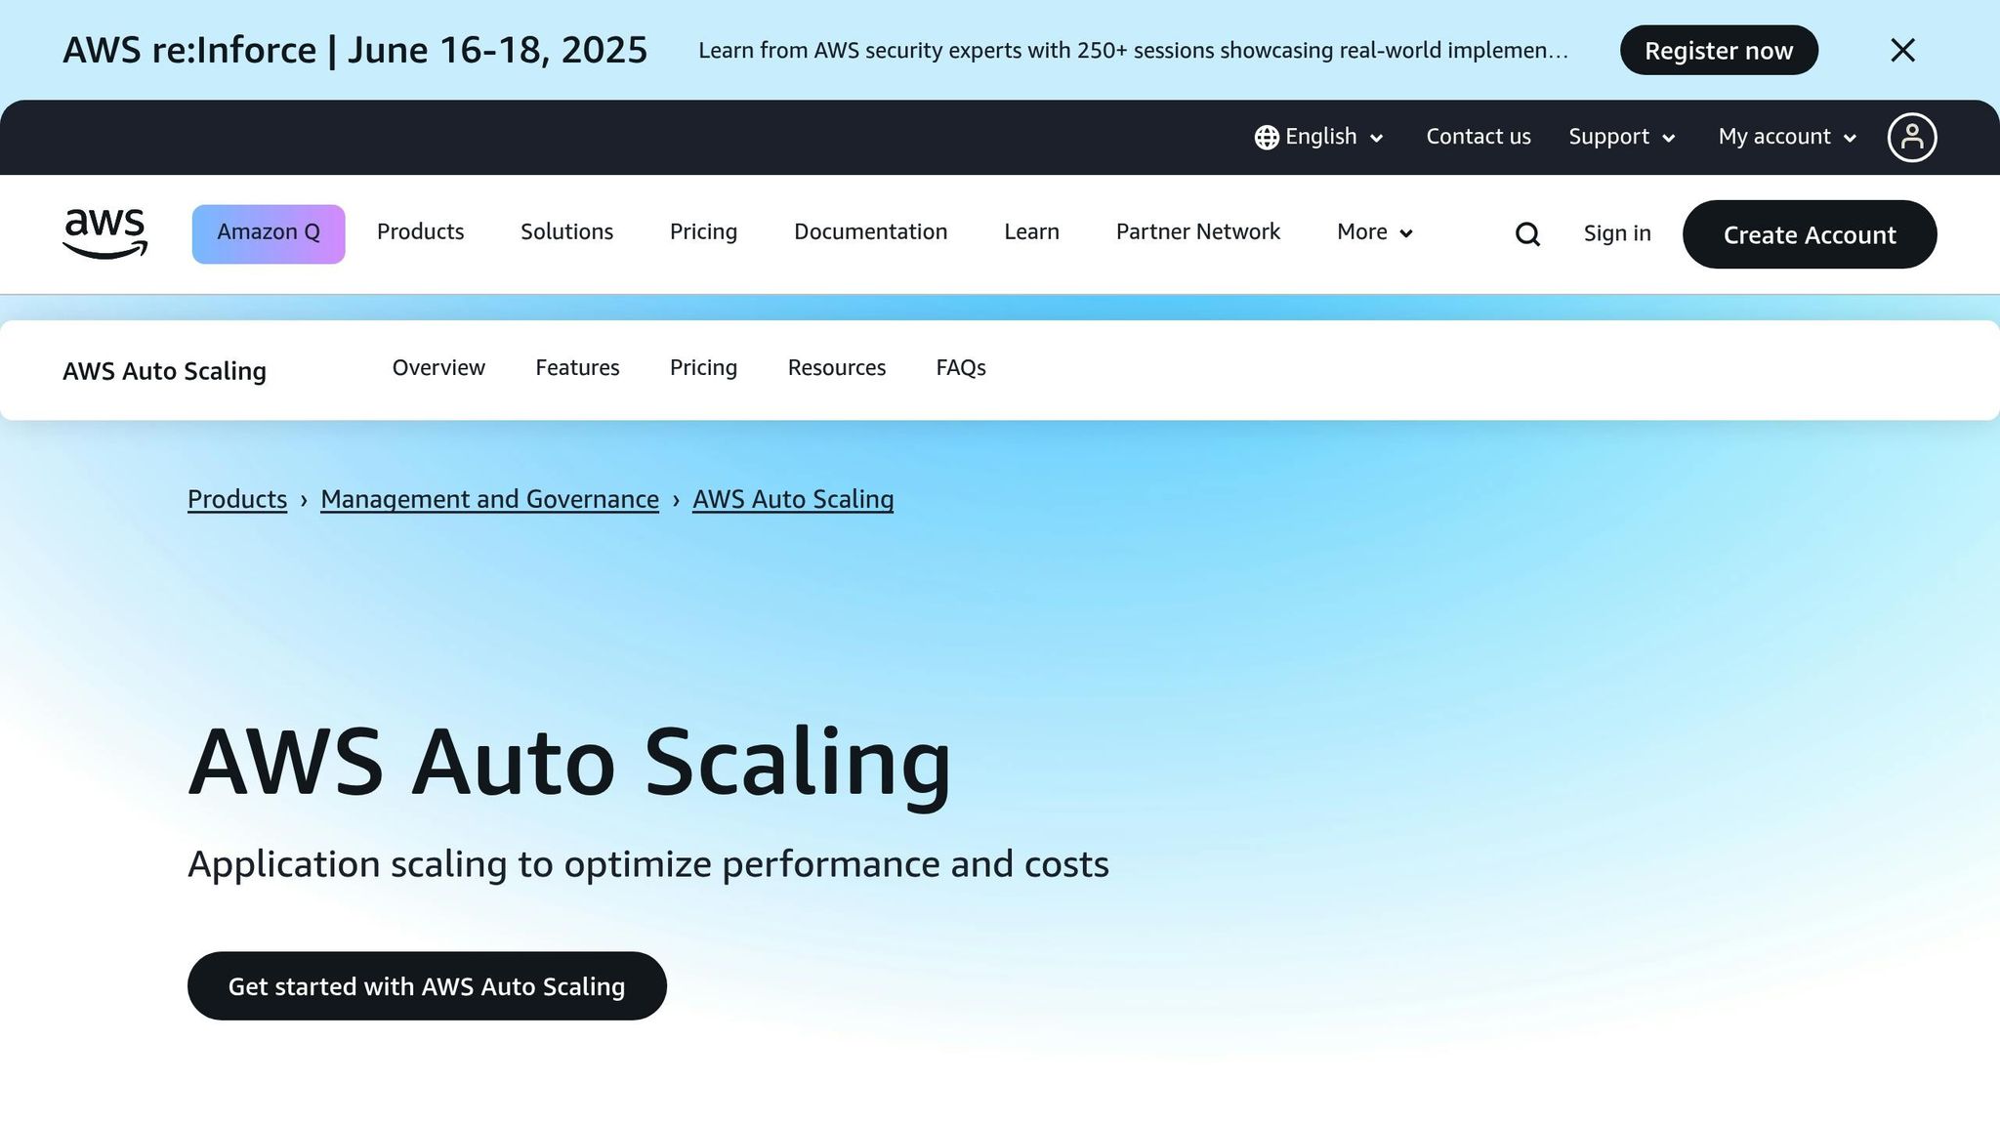Expand the English language dropdown
Screen dimensions: 2000x1125
[x=1333, y=137]
